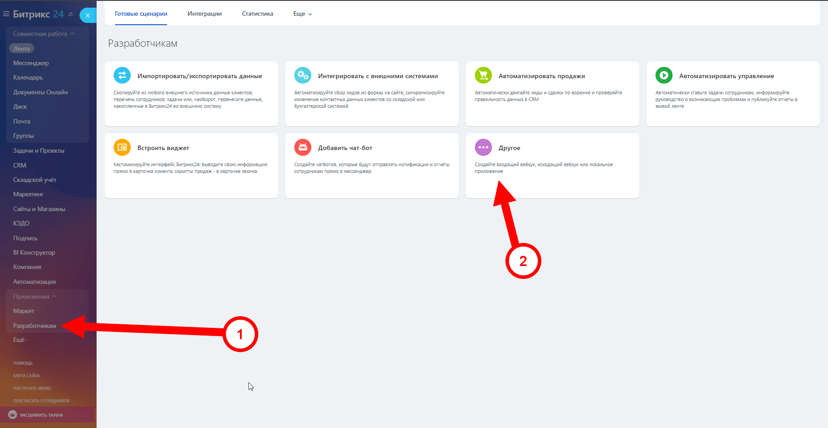The image size is (828, 428).
Task: Open Разработчикам in the left sidebar
Action: click(x=35, y=326)
